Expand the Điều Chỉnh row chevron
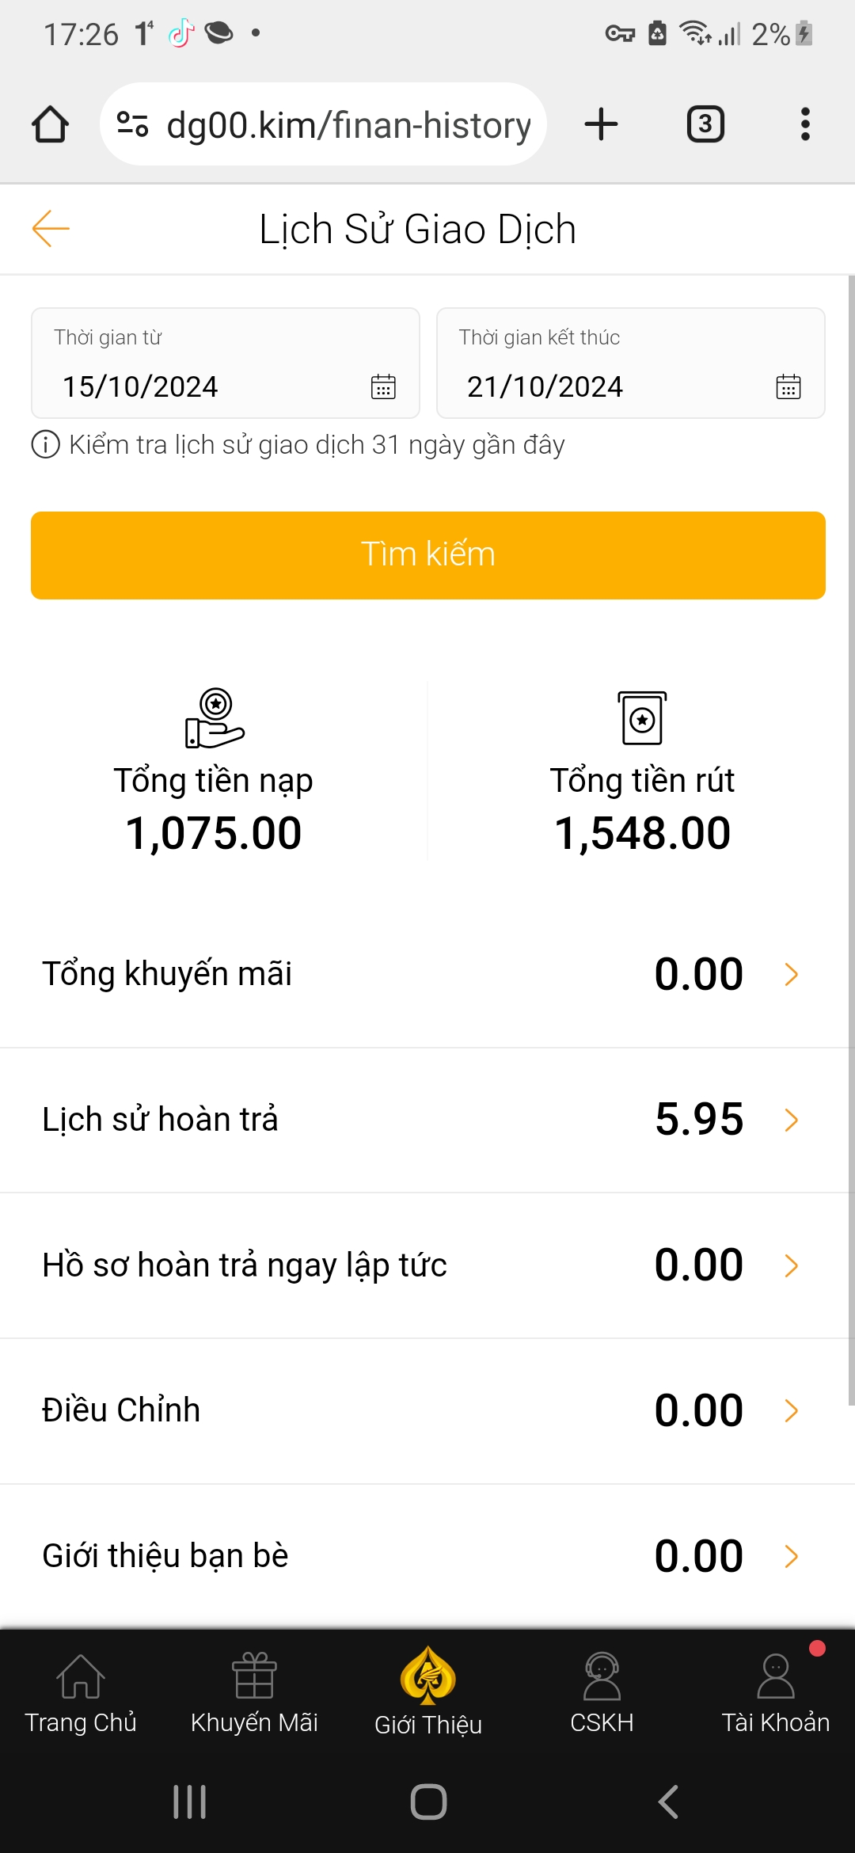 [790, 1410]
